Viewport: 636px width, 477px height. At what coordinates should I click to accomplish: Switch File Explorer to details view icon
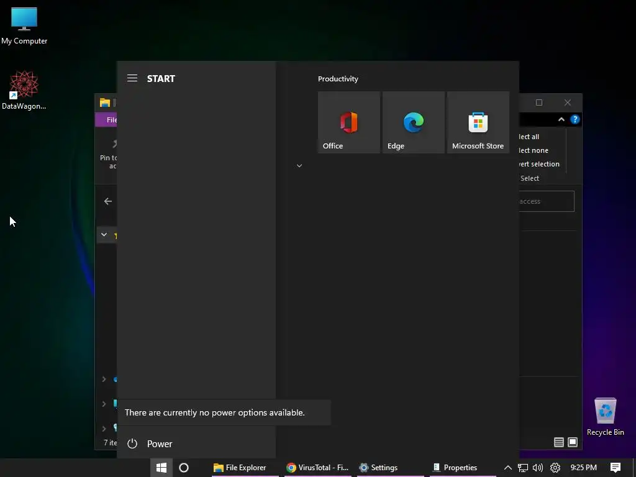click(558, 442)
